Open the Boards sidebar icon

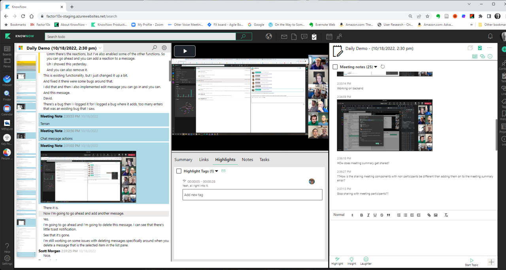coord(7,50)
